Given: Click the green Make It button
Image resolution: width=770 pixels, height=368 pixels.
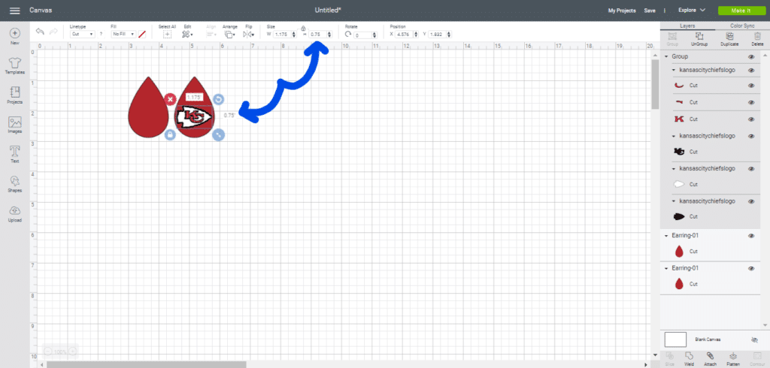Looking at the screenshot, I should point(739,11).
